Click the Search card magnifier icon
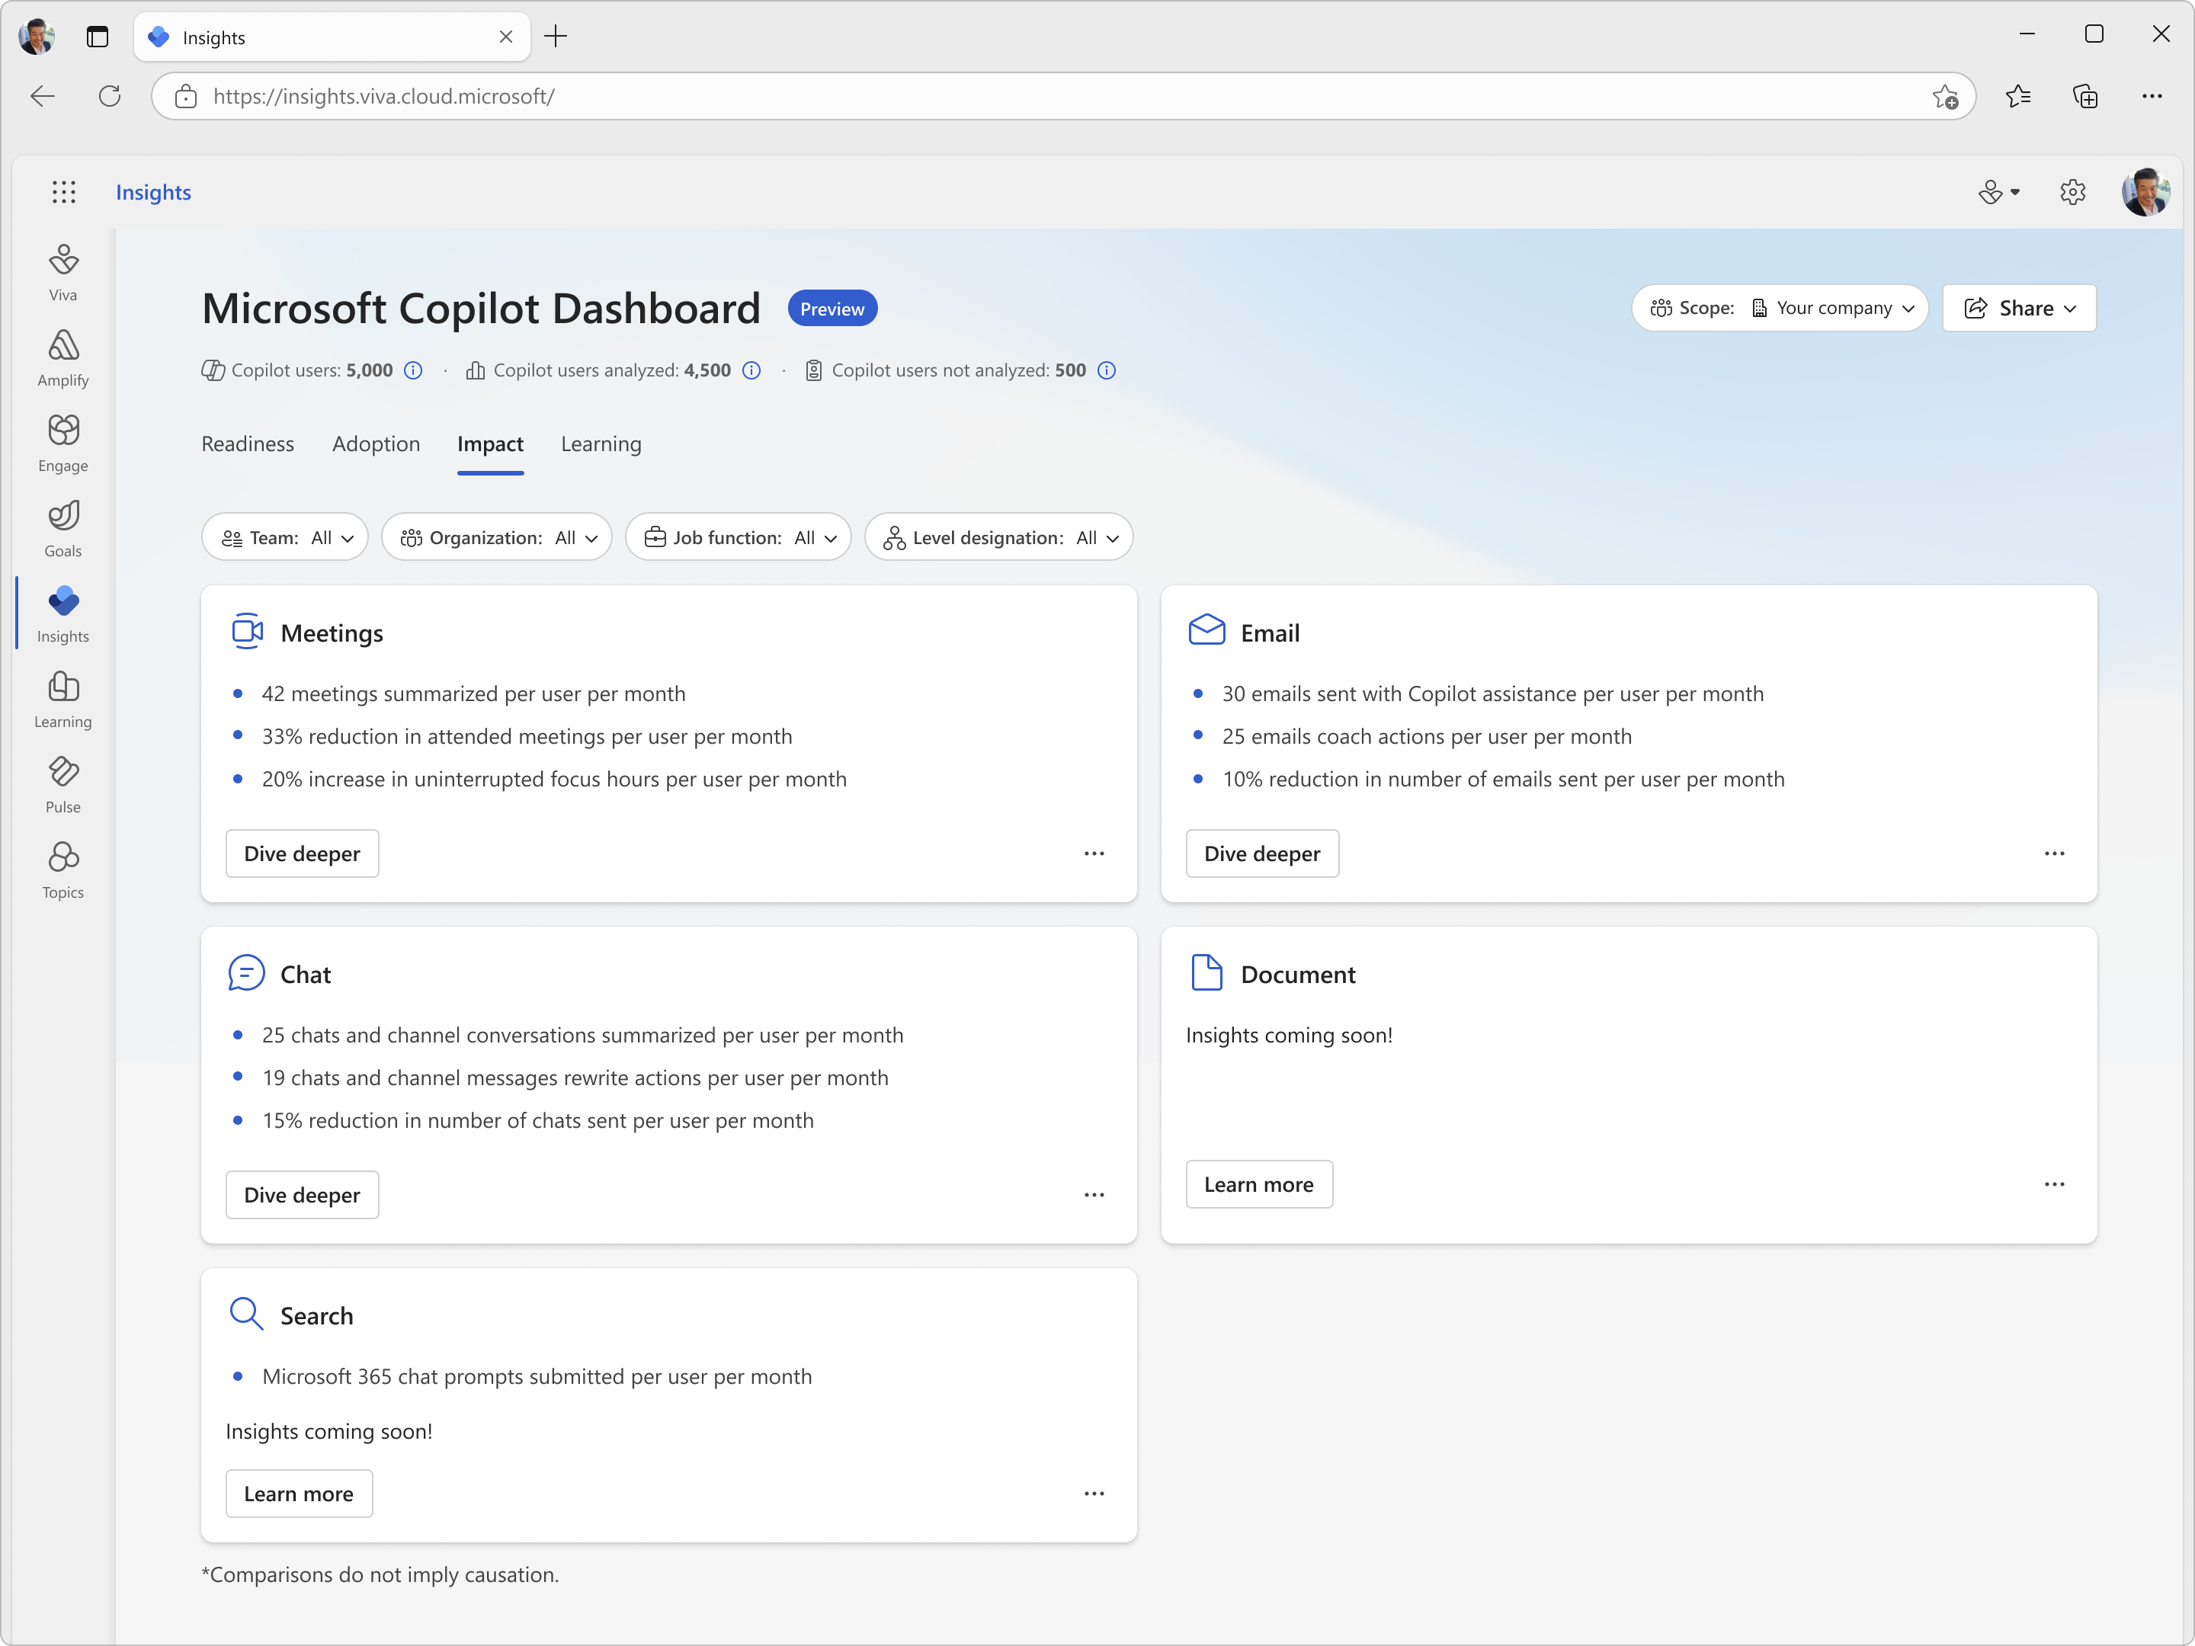 (x=246, y=1313)
